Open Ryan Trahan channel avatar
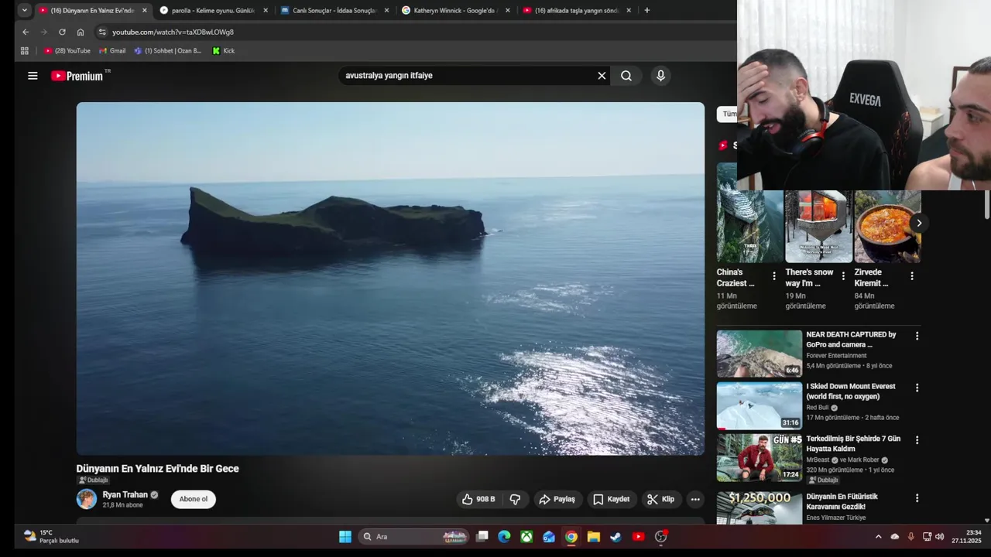Screen dimensions: 991x557 click(x=87, y=499)
